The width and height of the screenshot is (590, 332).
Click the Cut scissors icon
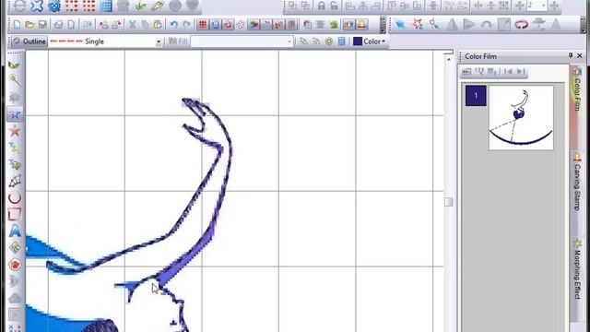pyautogui.click(x=133, y=25)
